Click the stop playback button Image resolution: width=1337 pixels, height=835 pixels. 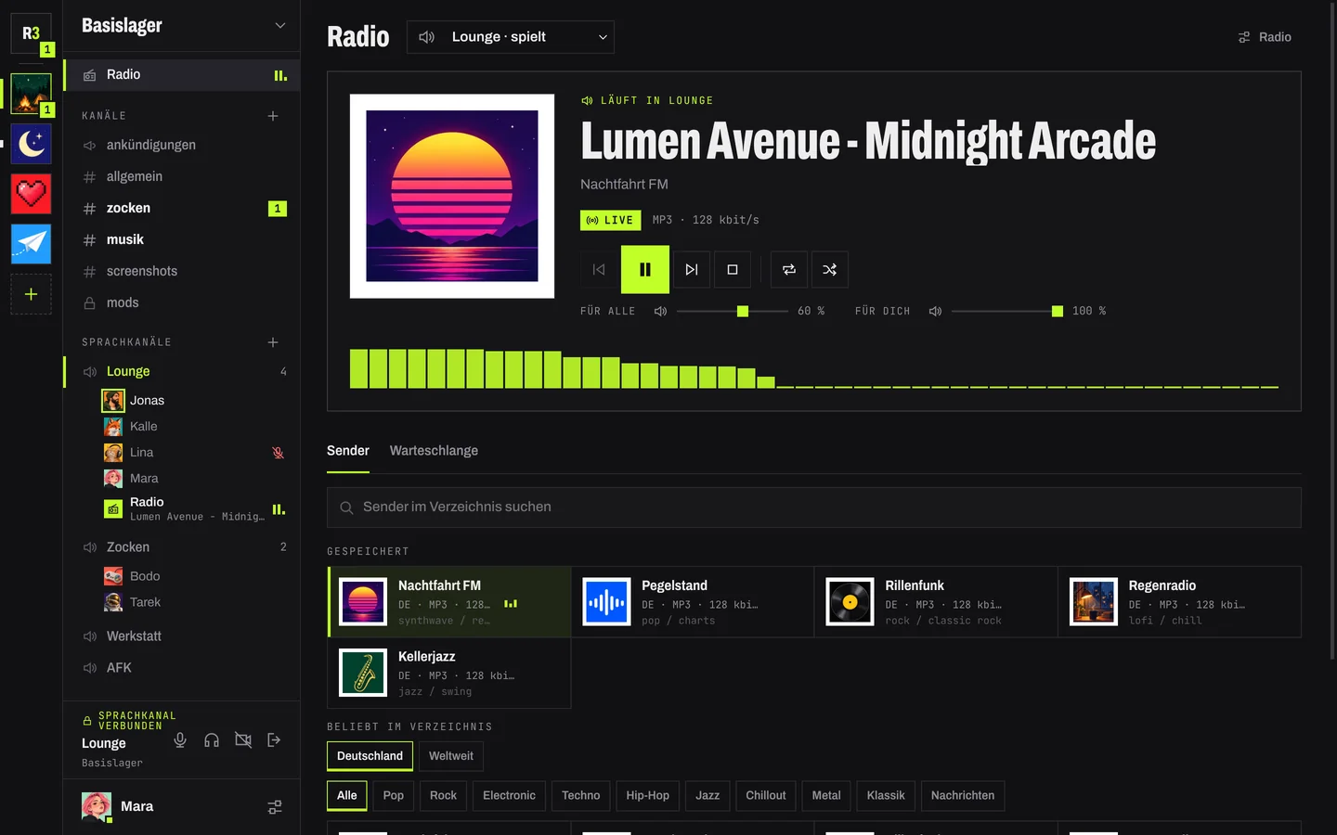733,269
